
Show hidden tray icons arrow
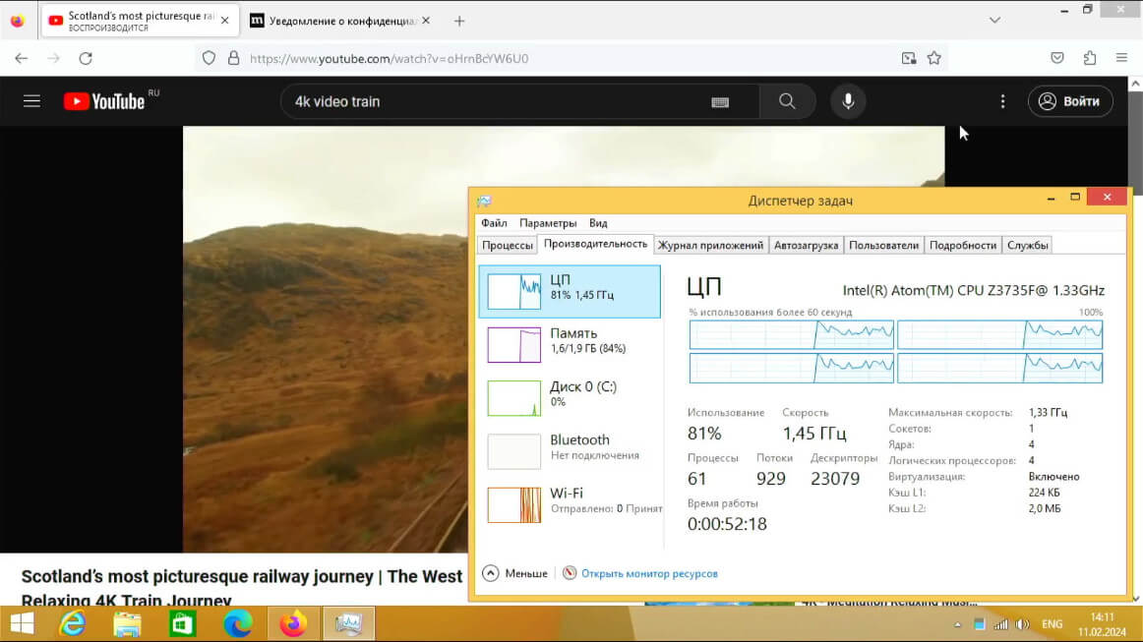[x=957, y=624]
